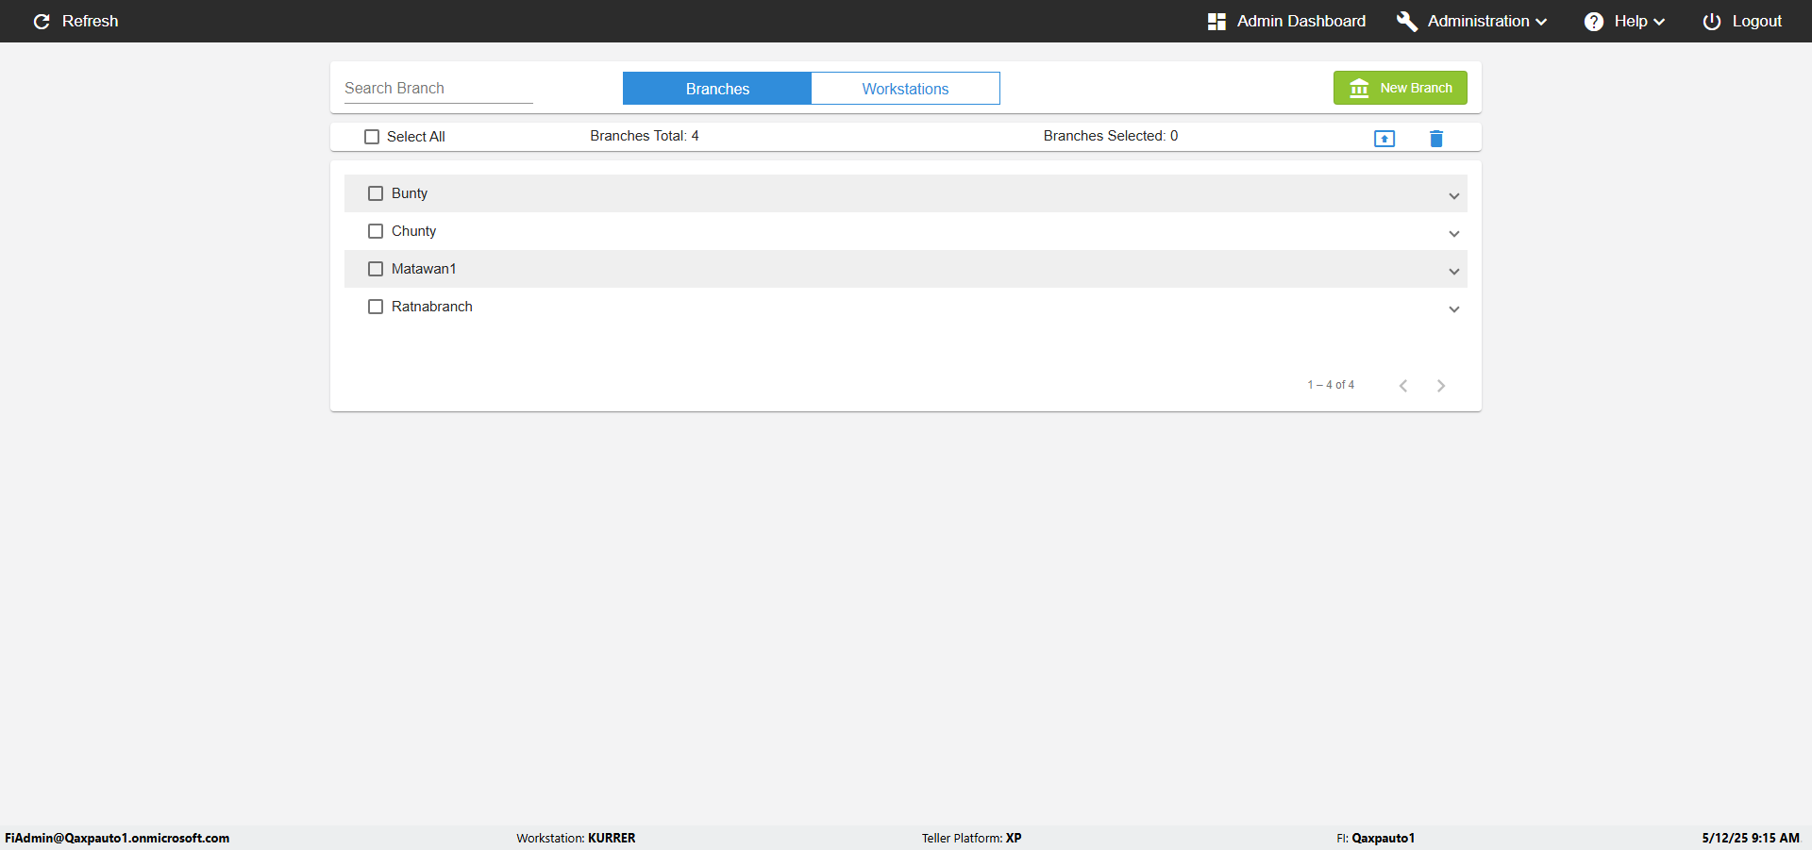
Task: Open Admin Dashboard grid icon
Action: [1216, 21]
